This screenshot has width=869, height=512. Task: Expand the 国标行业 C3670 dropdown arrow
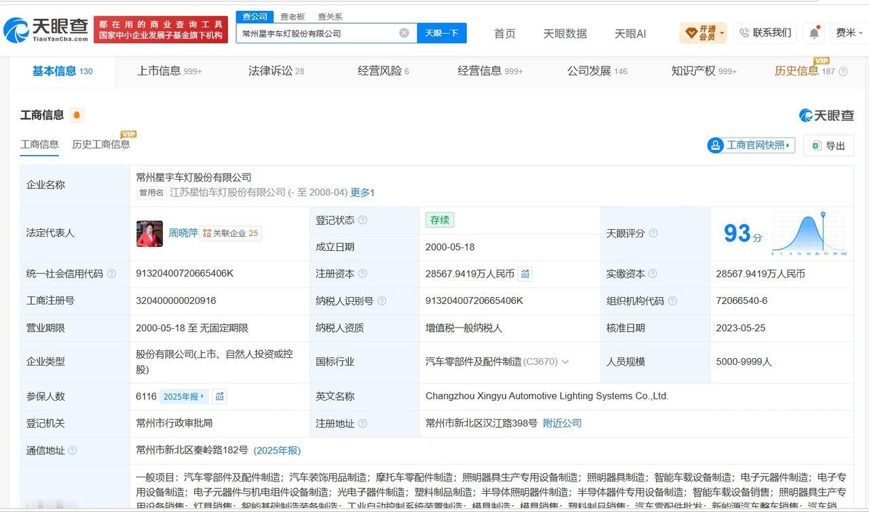566,362
